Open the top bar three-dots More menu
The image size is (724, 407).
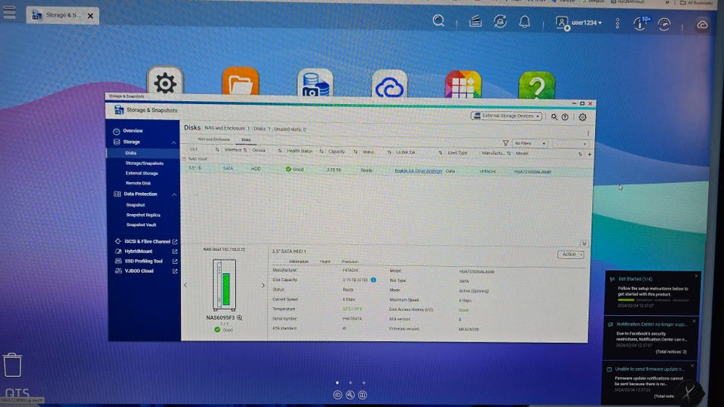coord(618,23)
